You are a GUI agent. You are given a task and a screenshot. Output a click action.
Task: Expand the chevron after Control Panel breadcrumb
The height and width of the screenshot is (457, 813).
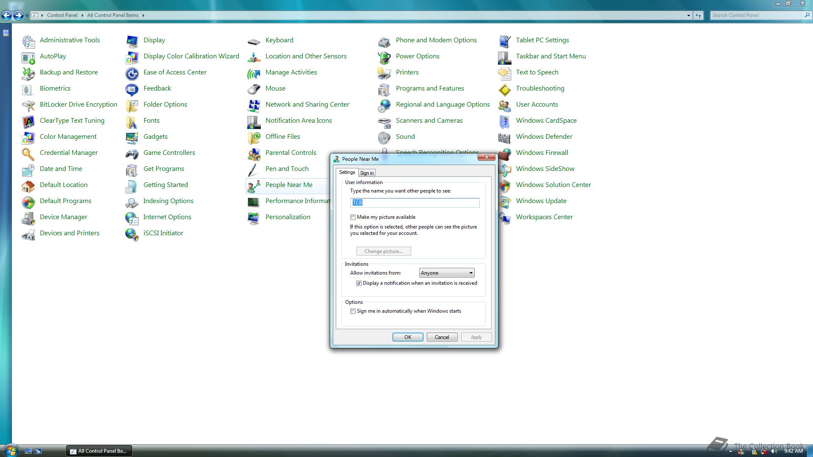(x=83, y=15)
